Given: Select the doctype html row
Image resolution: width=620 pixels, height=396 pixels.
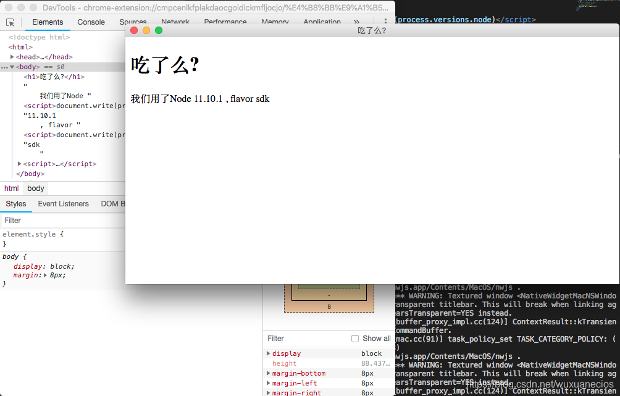Looking at the screenshot, I should [39, 37].
